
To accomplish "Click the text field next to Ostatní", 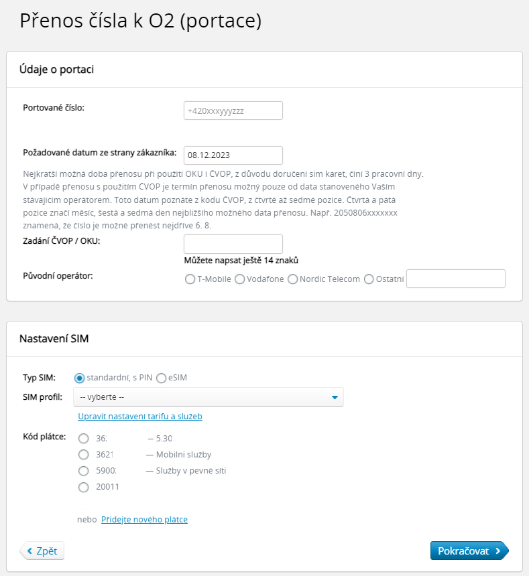I will pos(455,279).
